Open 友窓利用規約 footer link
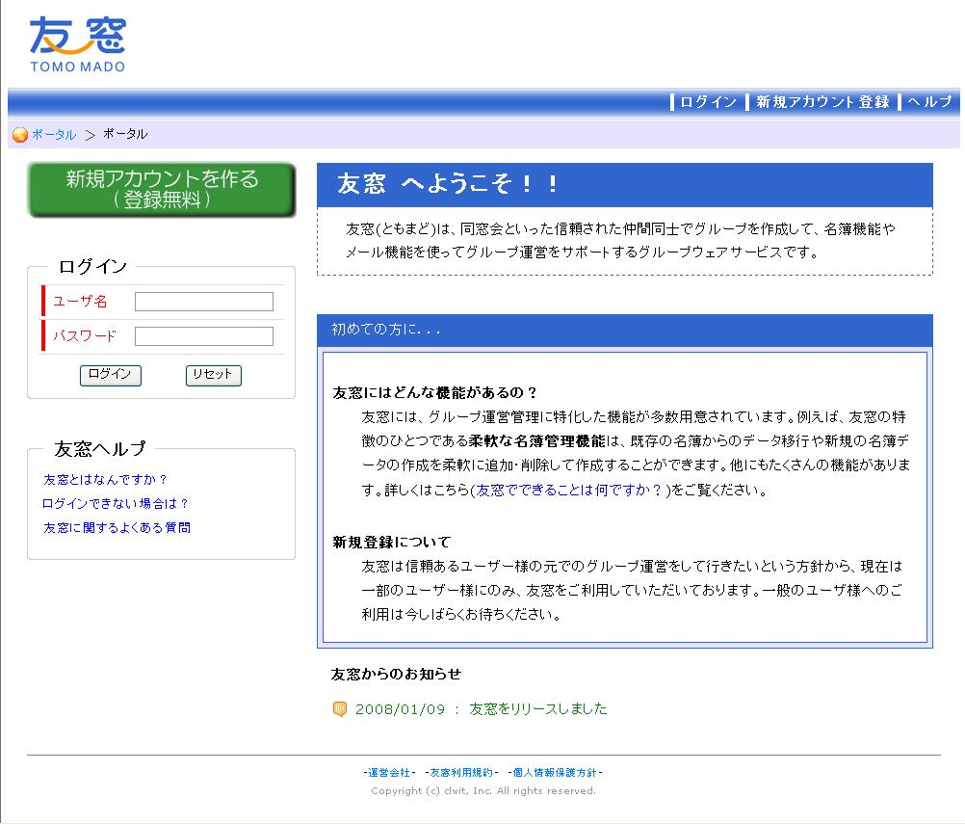 461,772
